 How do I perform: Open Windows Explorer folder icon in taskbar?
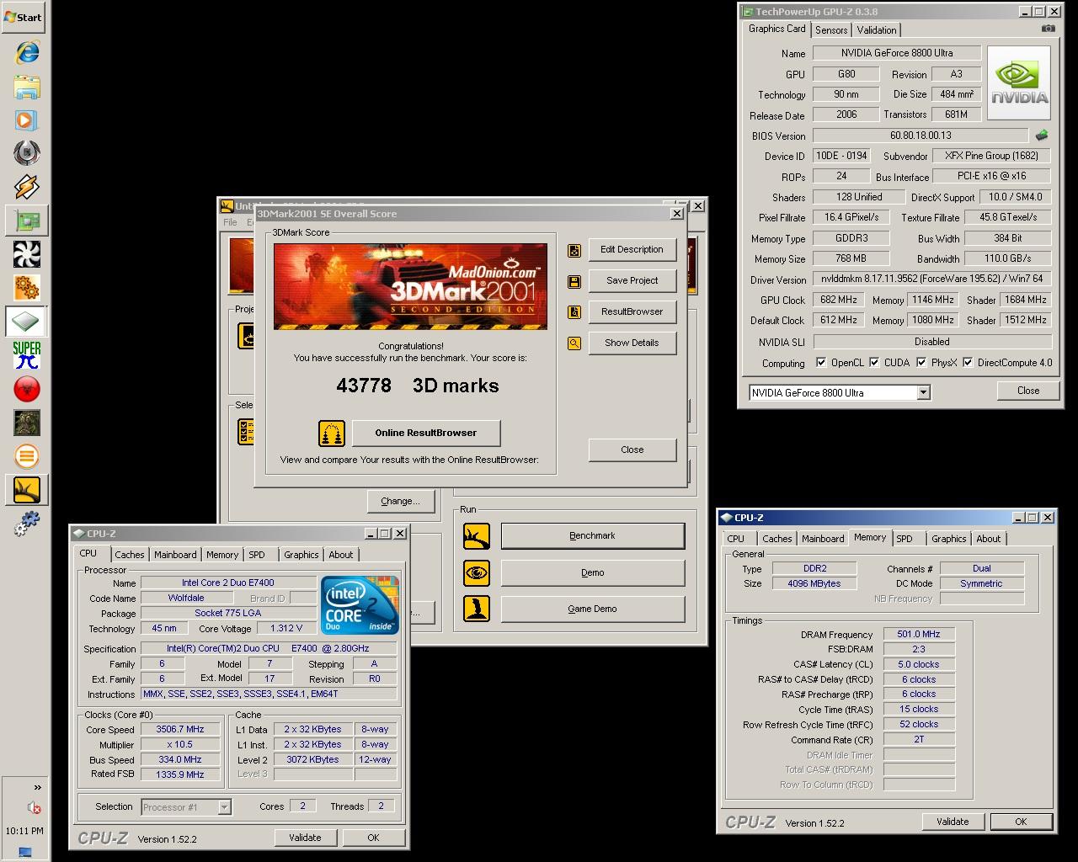pyautogui.click(x=26, y=86)
